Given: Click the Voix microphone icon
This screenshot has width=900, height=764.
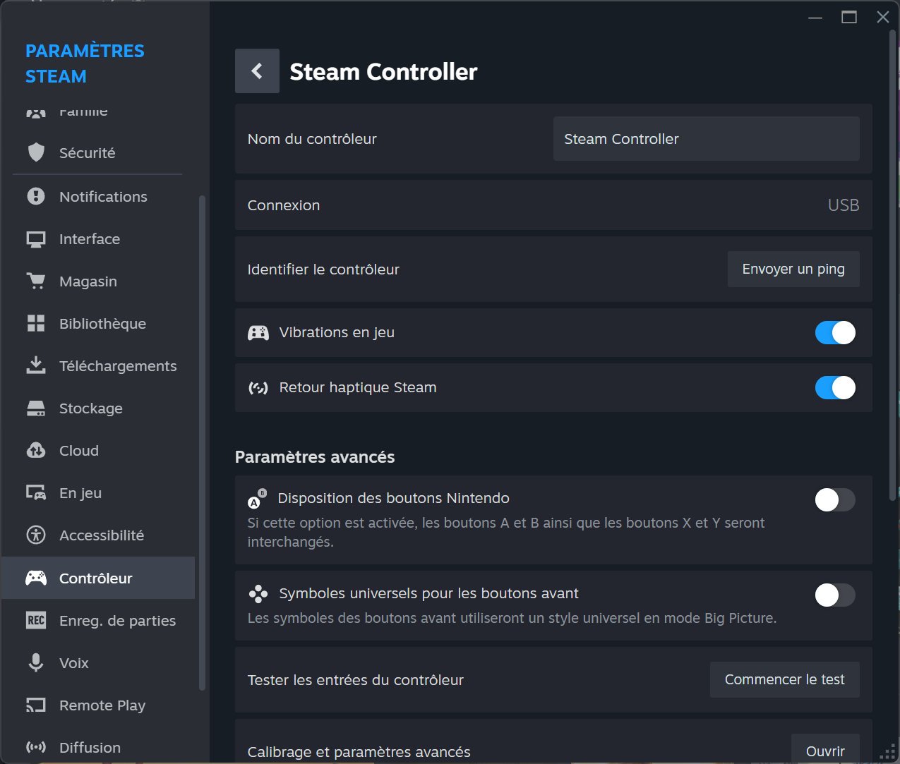Looking at the screenshot, I should [x=36, y=662].
